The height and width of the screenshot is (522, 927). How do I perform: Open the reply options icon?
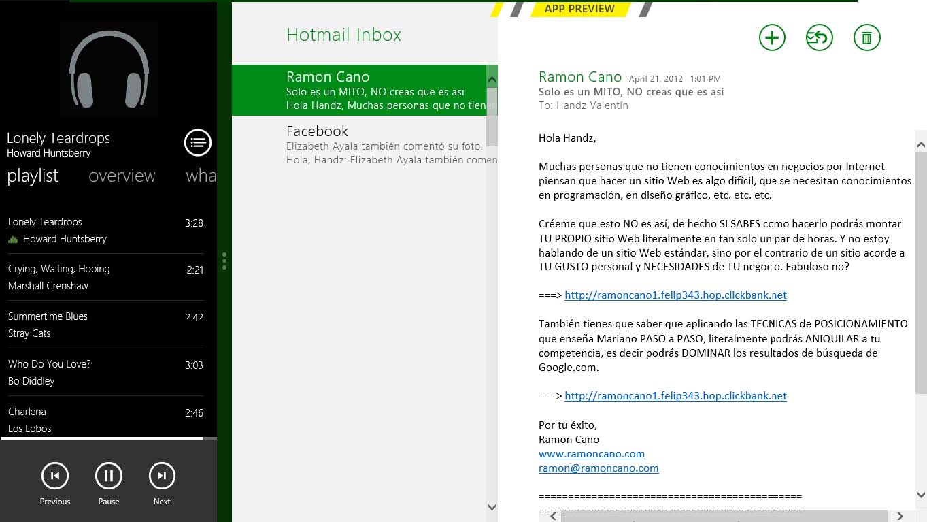click(819, 37)
